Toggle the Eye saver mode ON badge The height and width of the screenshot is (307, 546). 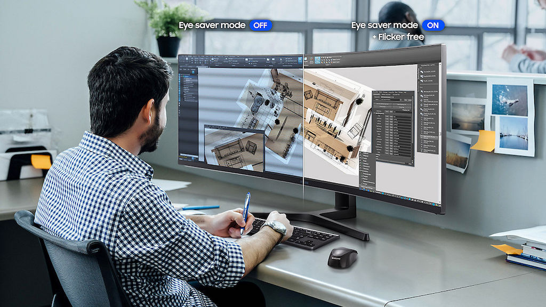click(x=433, y=25)
